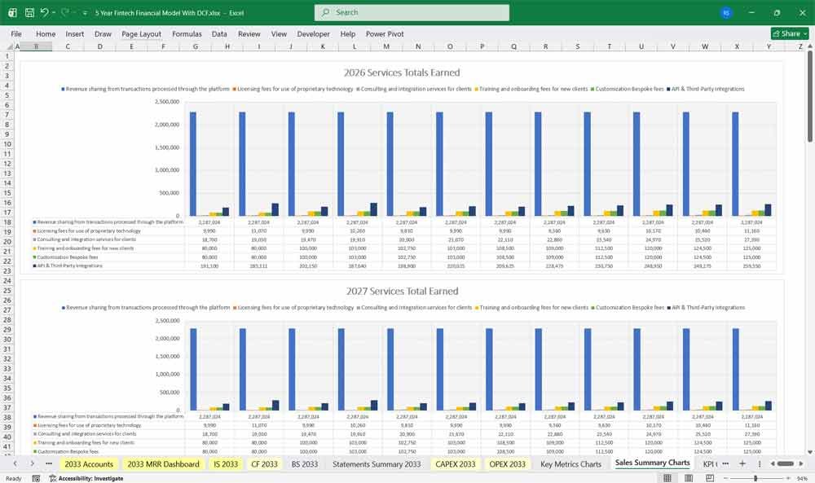Switch to Page Break Preview icon
Viewport: 815px width, 483px height.
tap(710, 478)
